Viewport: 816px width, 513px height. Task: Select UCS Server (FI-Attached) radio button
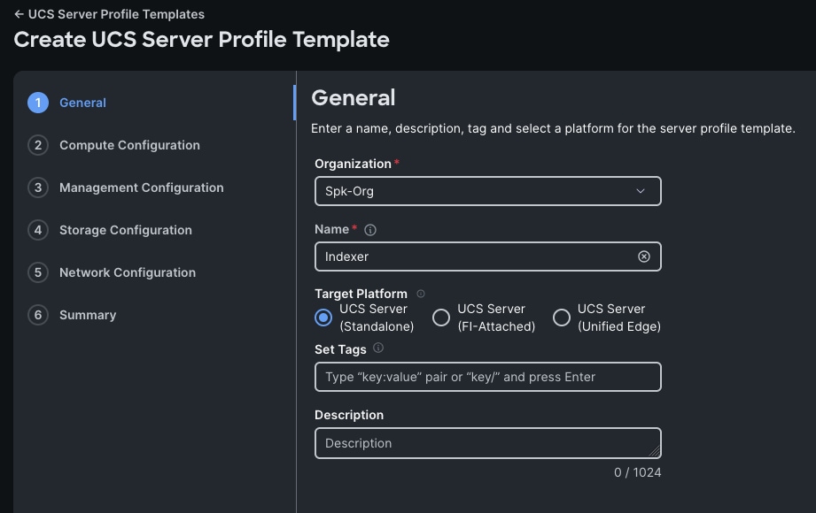(441, 318)
